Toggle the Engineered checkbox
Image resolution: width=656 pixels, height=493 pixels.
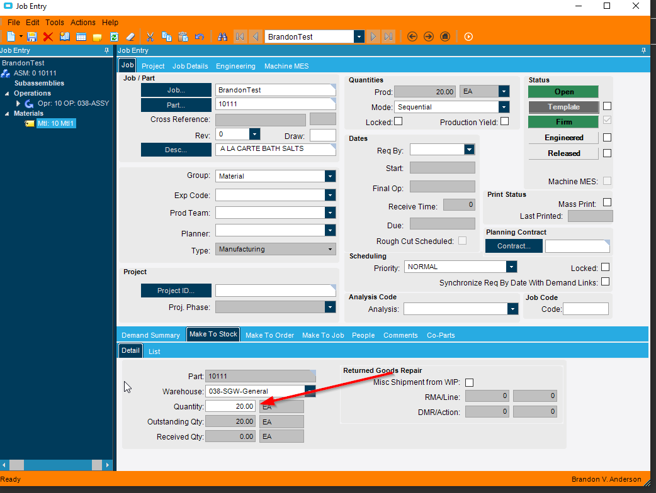tap(607, 138)
